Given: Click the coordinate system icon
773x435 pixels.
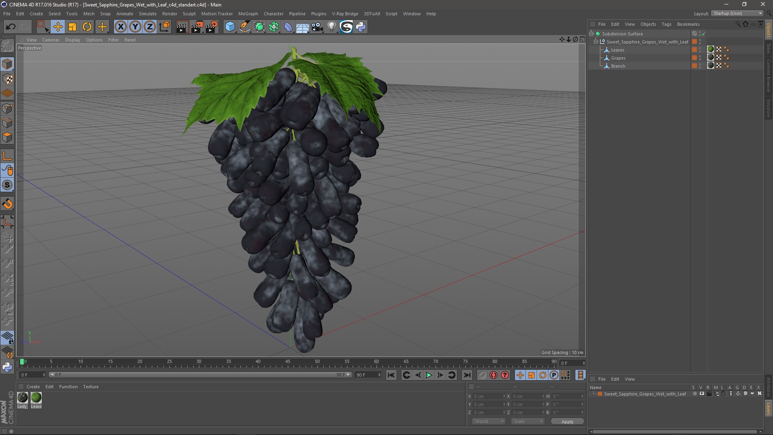Looking at the screenshot, I should pos(164,27).
